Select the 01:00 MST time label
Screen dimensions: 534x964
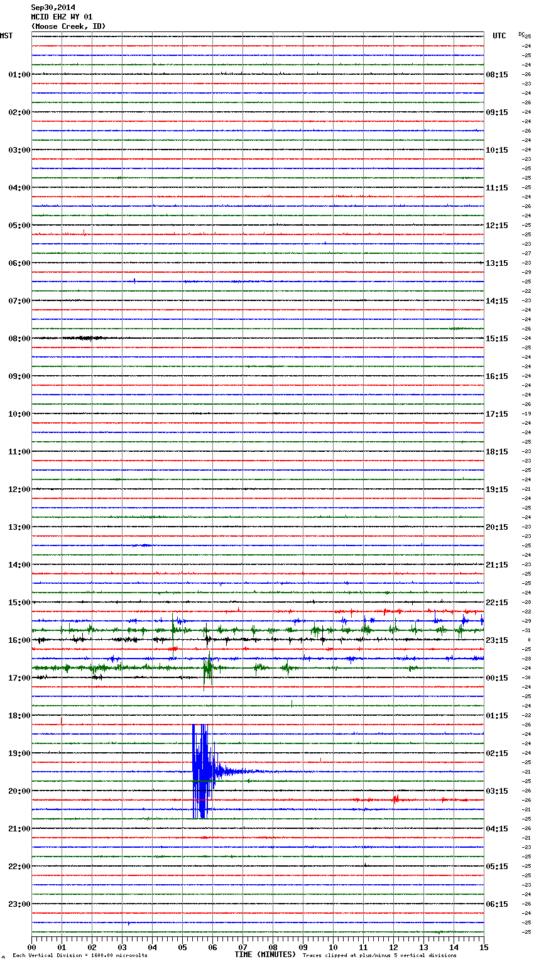click(19, 75)
